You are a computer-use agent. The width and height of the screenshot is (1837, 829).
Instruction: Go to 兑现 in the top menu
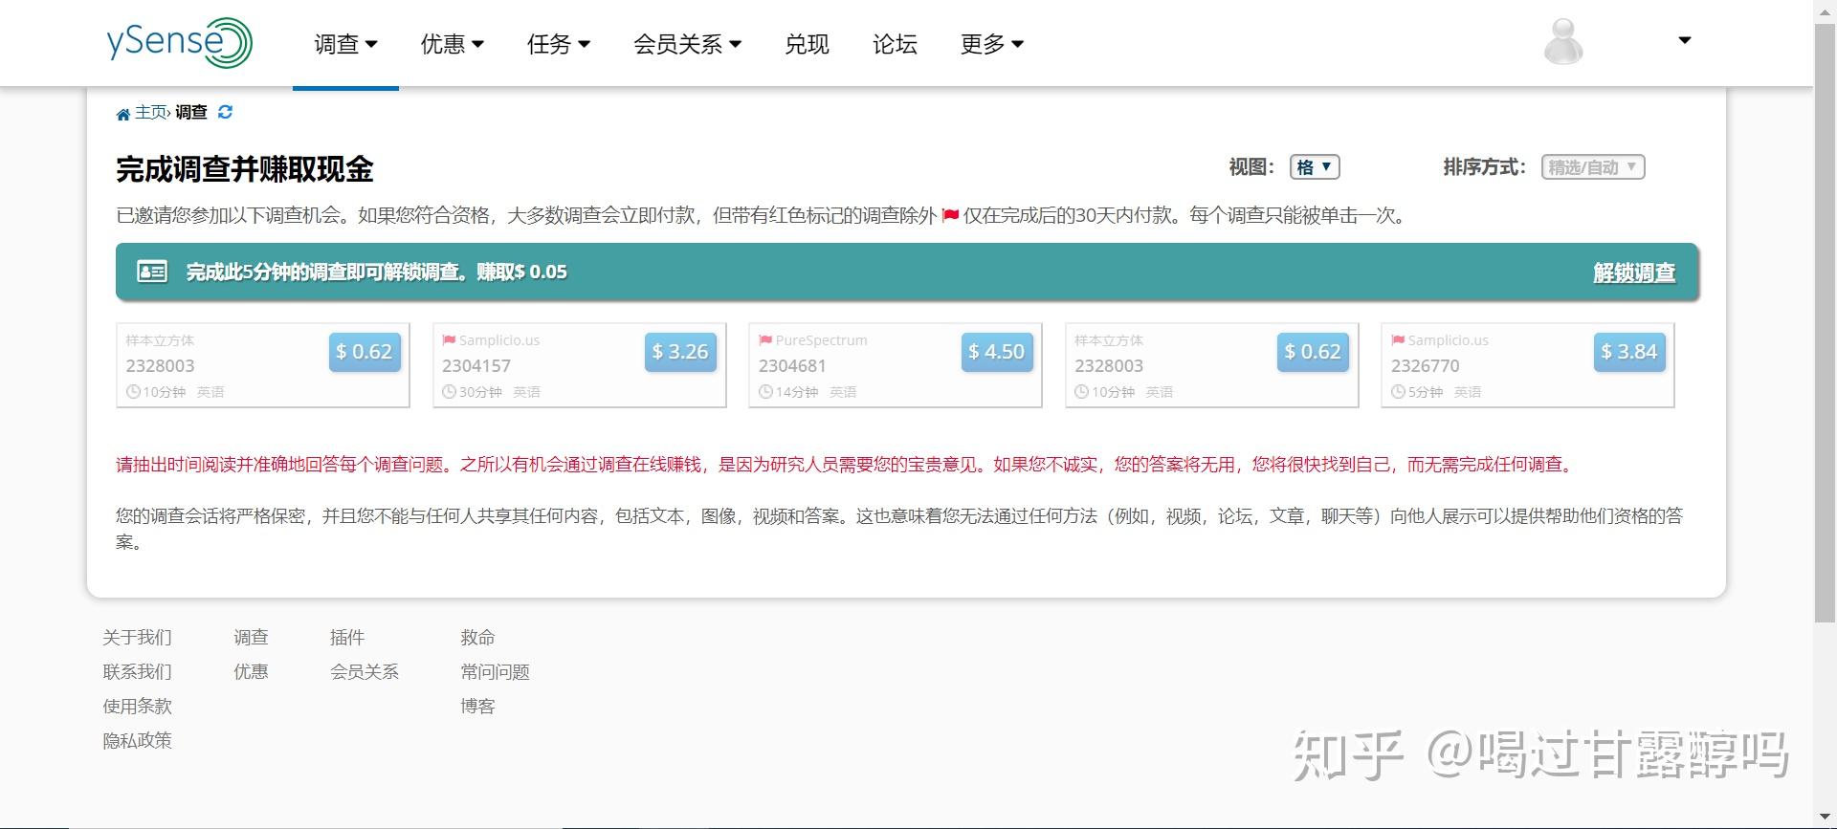[x=807, y=44]
